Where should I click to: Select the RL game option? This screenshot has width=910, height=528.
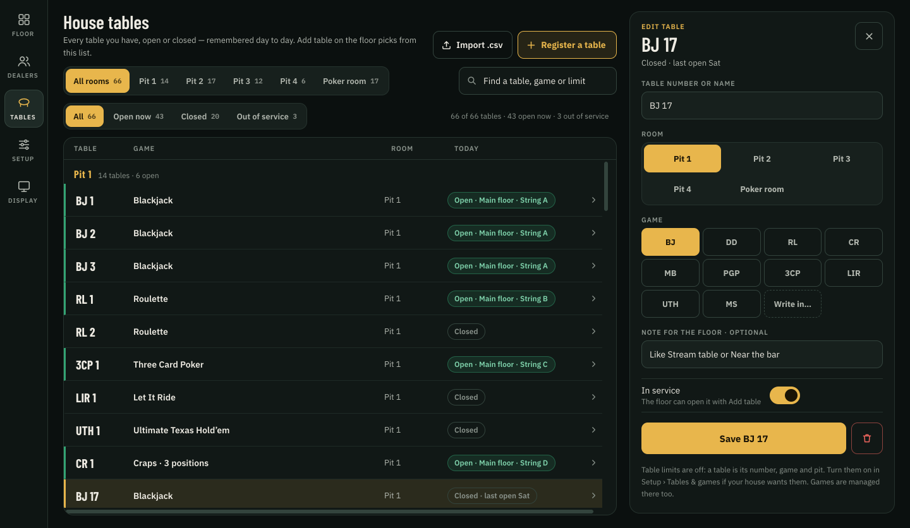[x=792, y=242]
